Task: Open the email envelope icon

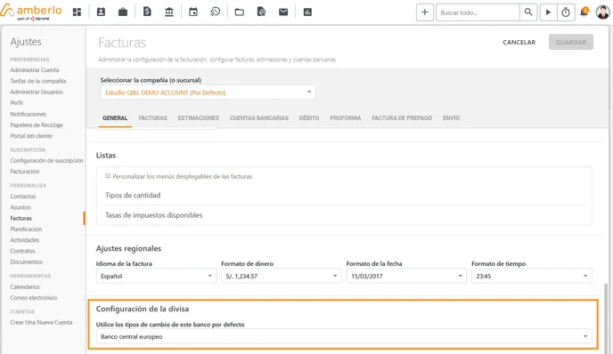Action: point(283,12)
